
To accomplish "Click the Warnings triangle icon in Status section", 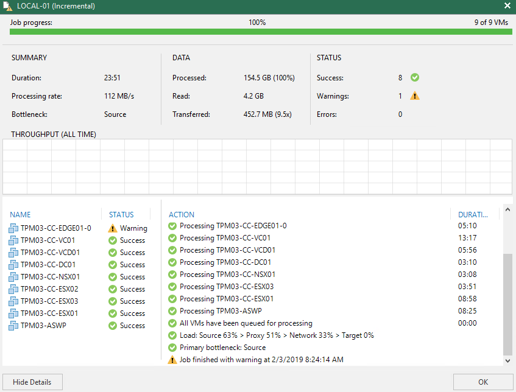I will [x=415, y=96].
